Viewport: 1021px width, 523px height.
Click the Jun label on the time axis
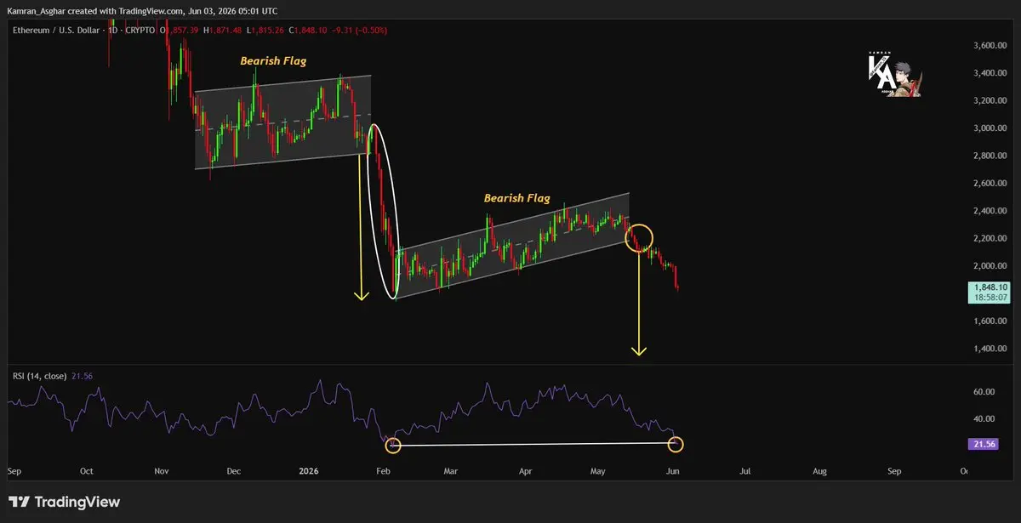point(675,470)
